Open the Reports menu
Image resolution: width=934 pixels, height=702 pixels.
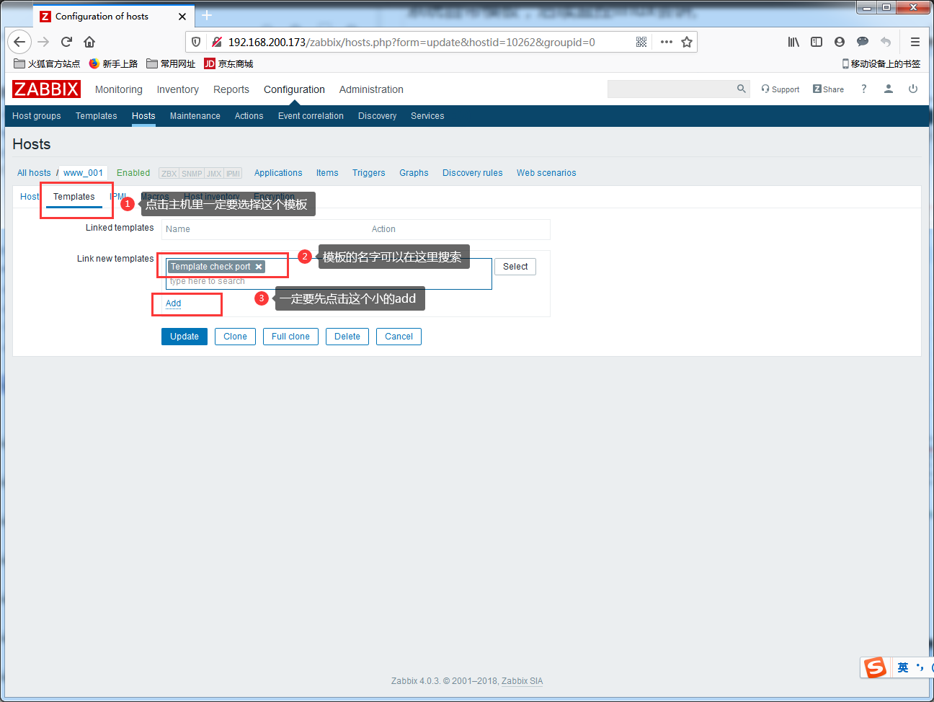coord(231,89)
